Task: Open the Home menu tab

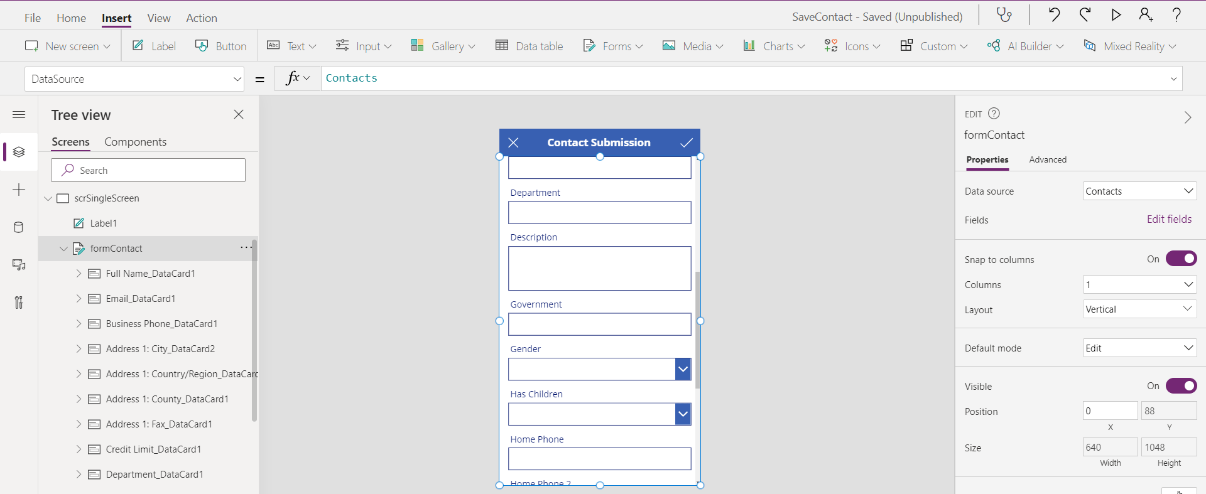Action: point(71,18)
